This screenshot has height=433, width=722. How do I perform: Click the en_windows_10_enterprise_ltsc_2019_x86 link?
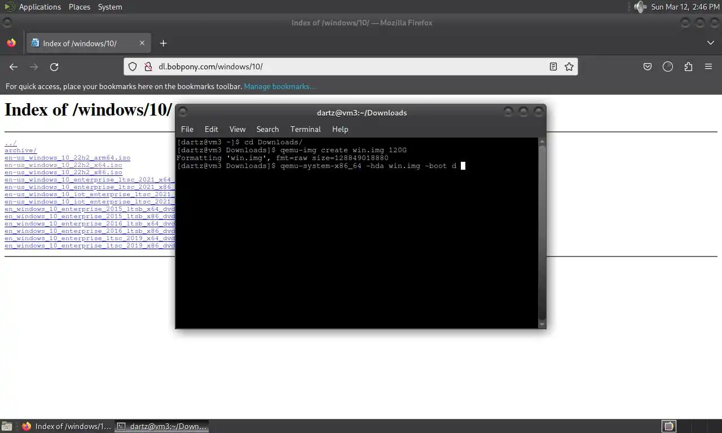(x=90, y=246)
